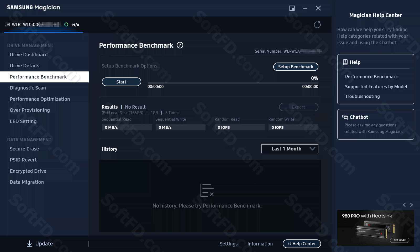Click the Setup Benchmark Options label

pyautogui.click(x=129, y=66)
